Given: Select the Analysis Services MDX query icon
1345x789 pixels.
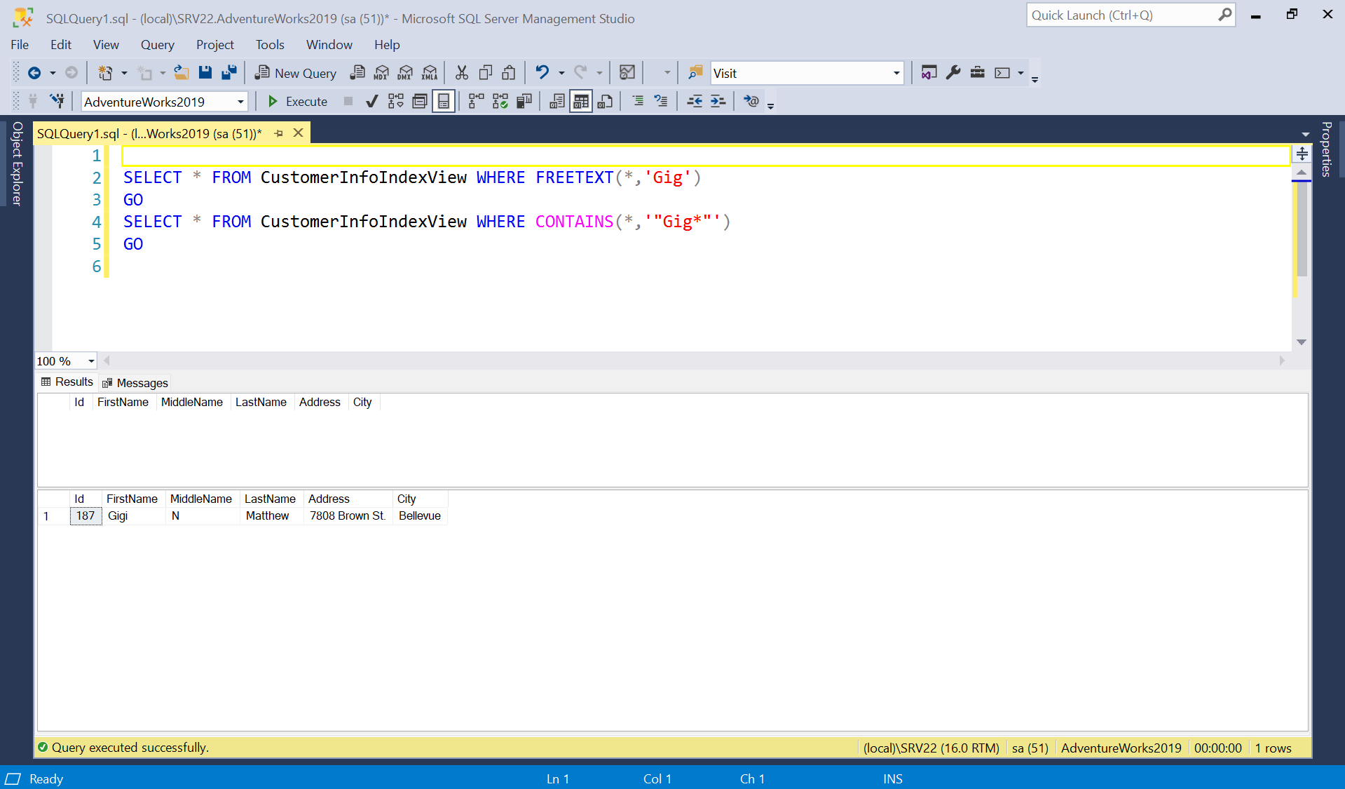Looking at the screenshot, I should tap(382, 72).
